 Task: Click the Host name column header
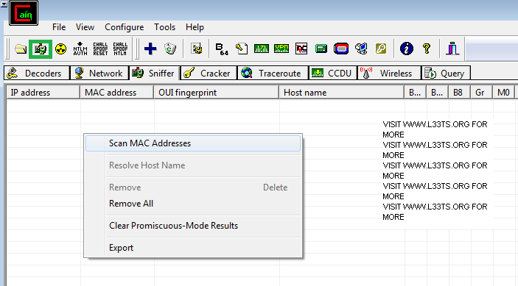[x=342, y=93]
